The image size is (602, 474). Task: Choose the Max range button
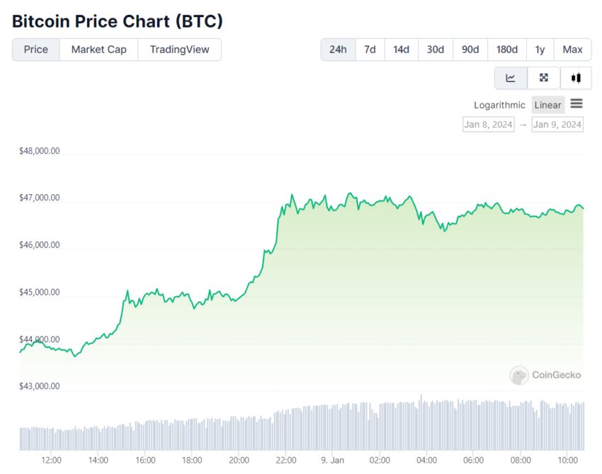click(x=572, y=50)
